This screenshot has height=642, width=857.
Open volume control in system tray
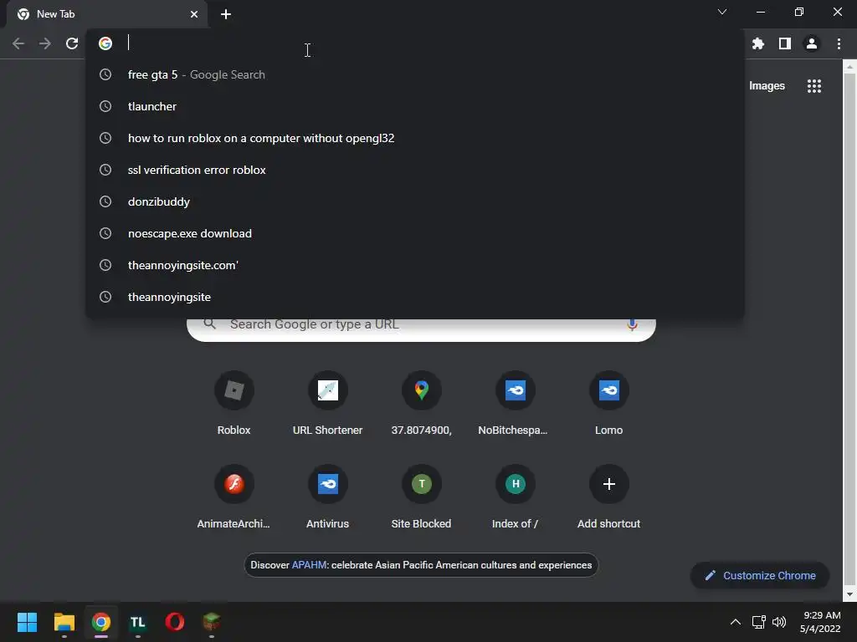(779, 622)
